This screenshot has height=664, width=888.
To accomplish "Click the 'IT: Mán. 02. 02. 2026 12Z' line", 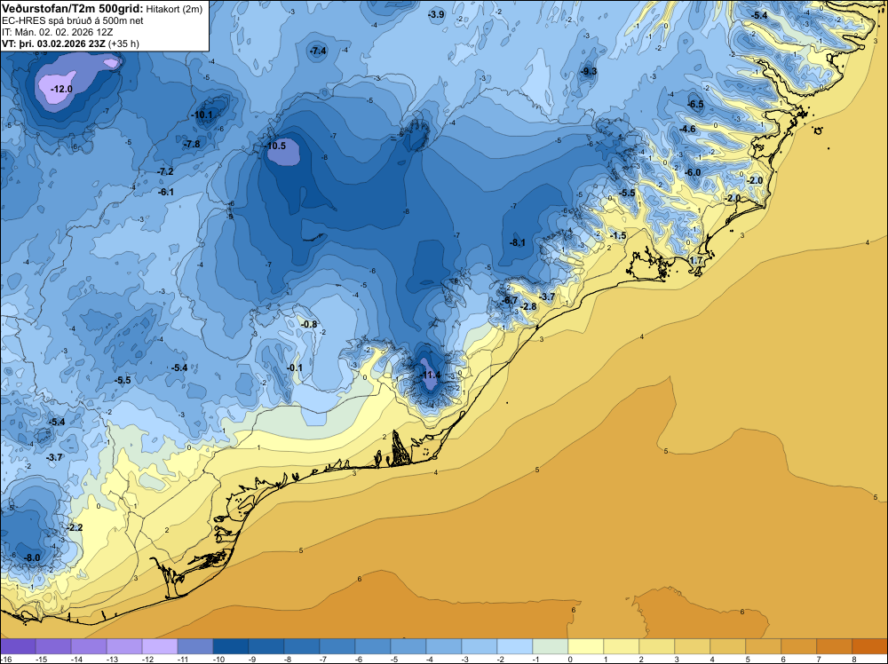I will tap(57, 32).
